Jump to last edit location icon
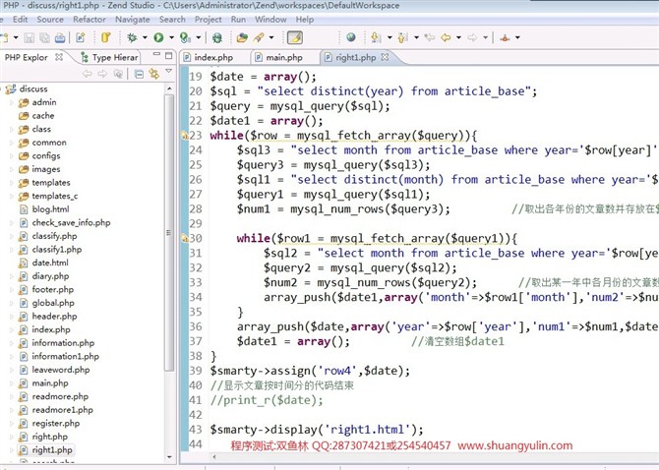This screenshot has height=470, width=659. coord(430,37)
